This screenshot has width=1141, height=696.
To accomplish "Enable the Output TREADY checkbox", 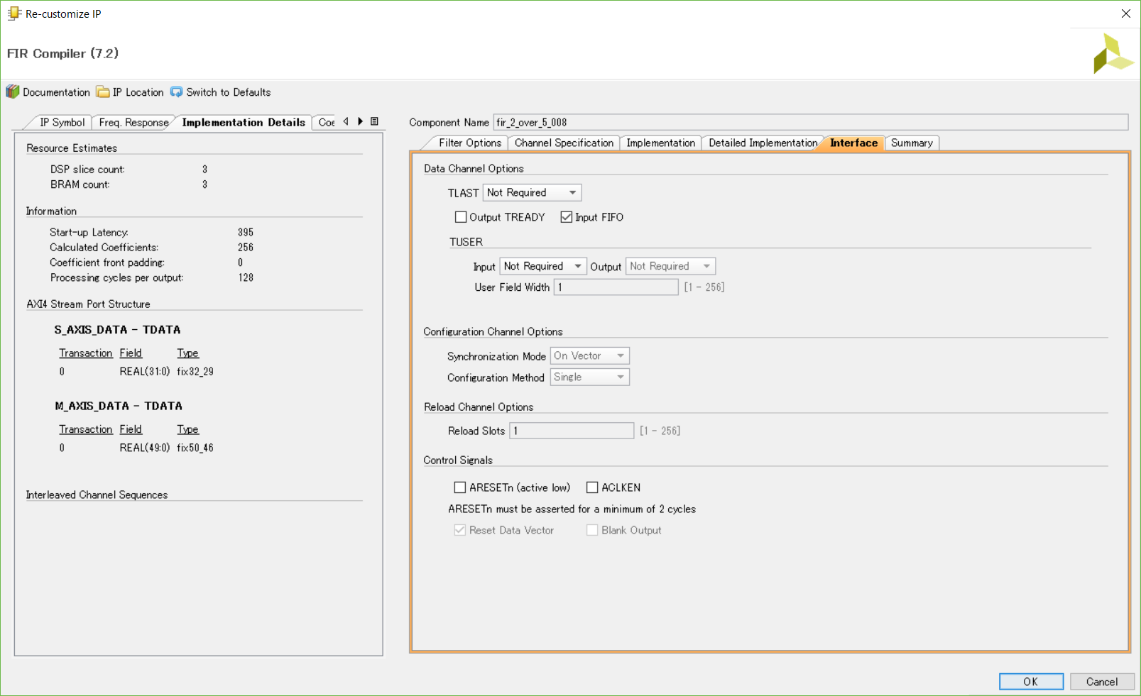I will pyautogui.click(x=461, y=217).
